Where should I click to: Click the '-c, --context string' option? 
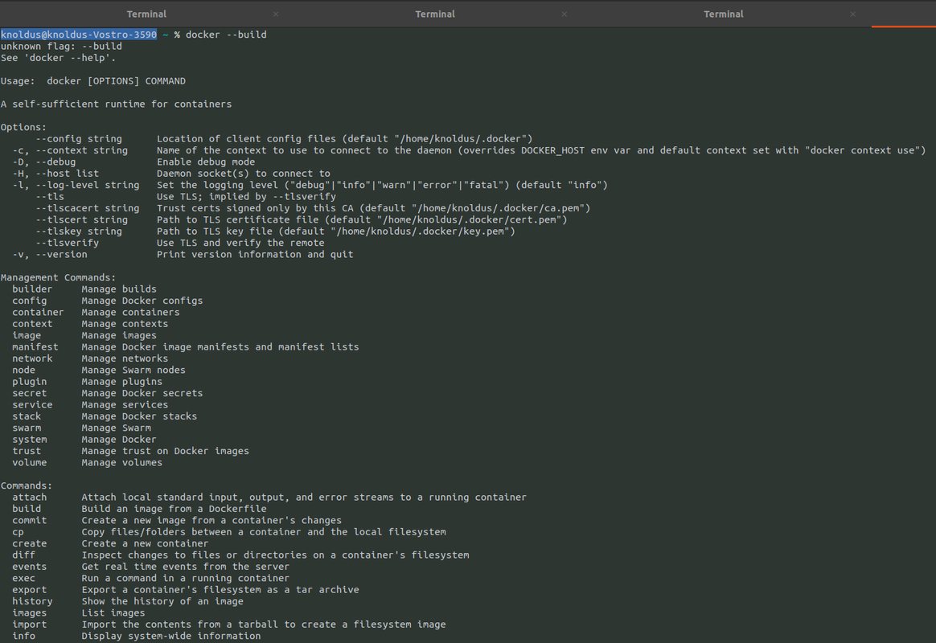pos(71,150)
